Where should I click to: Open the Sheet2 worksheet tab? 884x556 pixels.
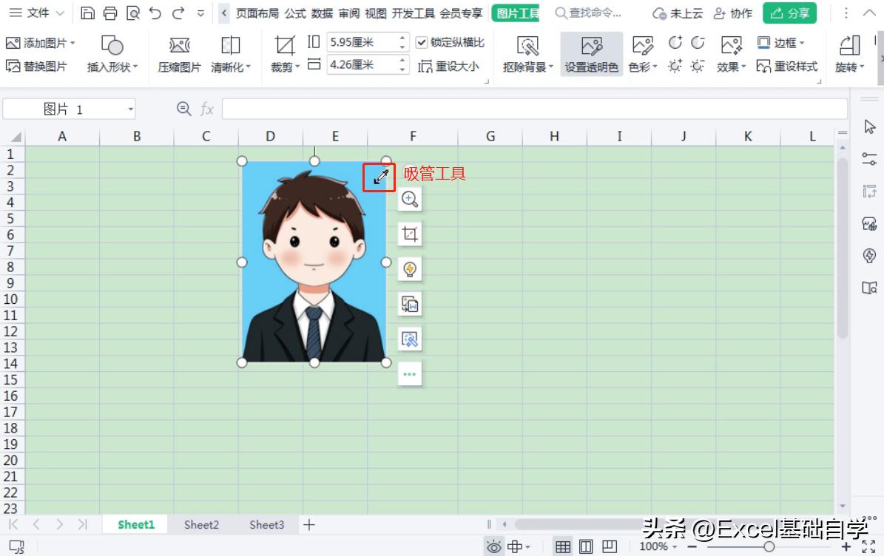pyautogui.click(x=201, y=524)
